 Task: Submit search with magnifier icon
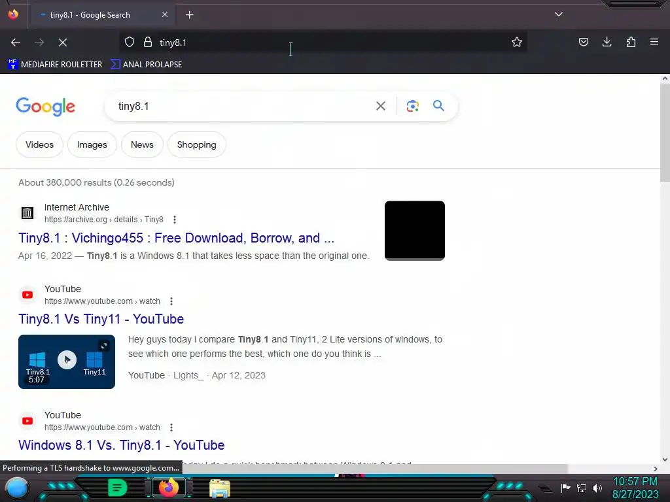pos(438,106)
